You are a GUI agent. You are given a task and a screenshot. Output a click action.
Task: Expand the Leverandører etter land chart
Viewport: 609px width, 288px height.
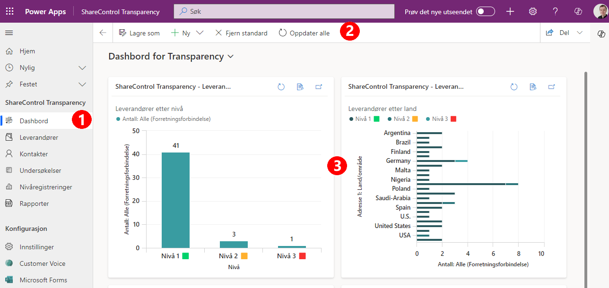pyautogui.click(x=551, y=87)
